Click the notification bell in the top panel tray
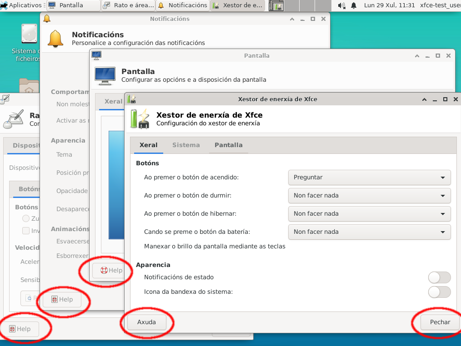This screenshot has height=346, width=461. 354,5
